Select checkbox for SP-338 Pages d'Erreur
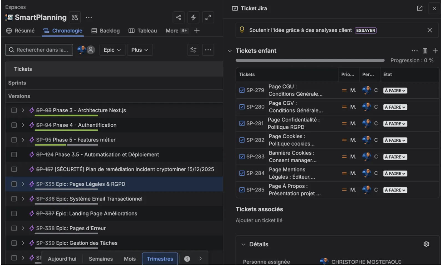 coord(14,228)
